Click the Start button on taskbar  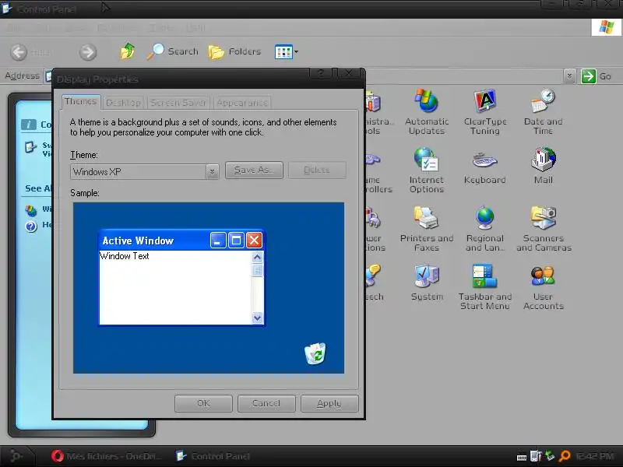tap(16, 456)
